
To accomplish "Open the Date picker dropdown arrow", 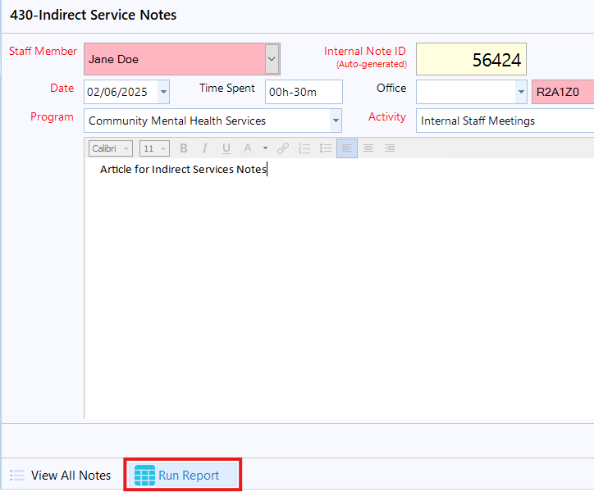I will point(163,92).
